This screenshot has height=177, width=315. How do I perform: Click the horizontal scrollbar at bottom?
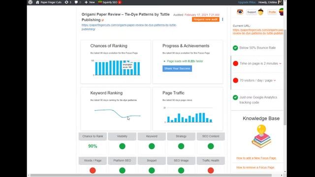151,175
